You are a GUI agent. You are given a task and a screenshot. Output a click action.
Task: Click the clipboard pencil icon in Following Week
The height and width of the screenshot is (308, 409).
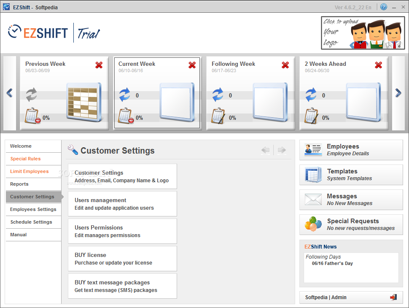point(218,116)
